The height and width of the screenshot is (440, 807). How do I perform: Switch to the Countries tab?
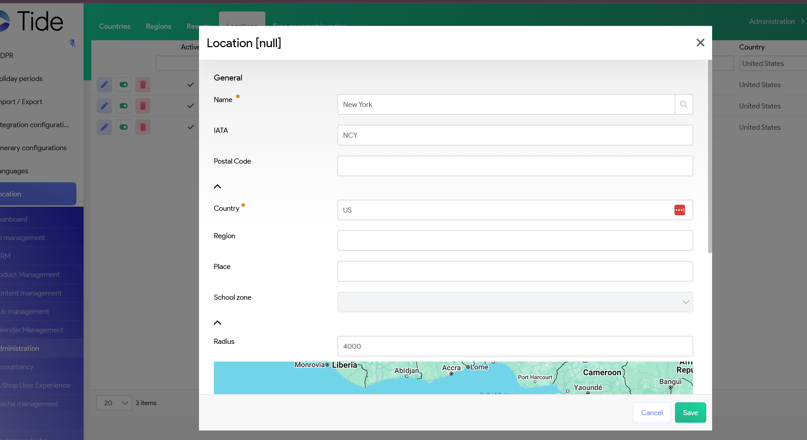point(114,26)
